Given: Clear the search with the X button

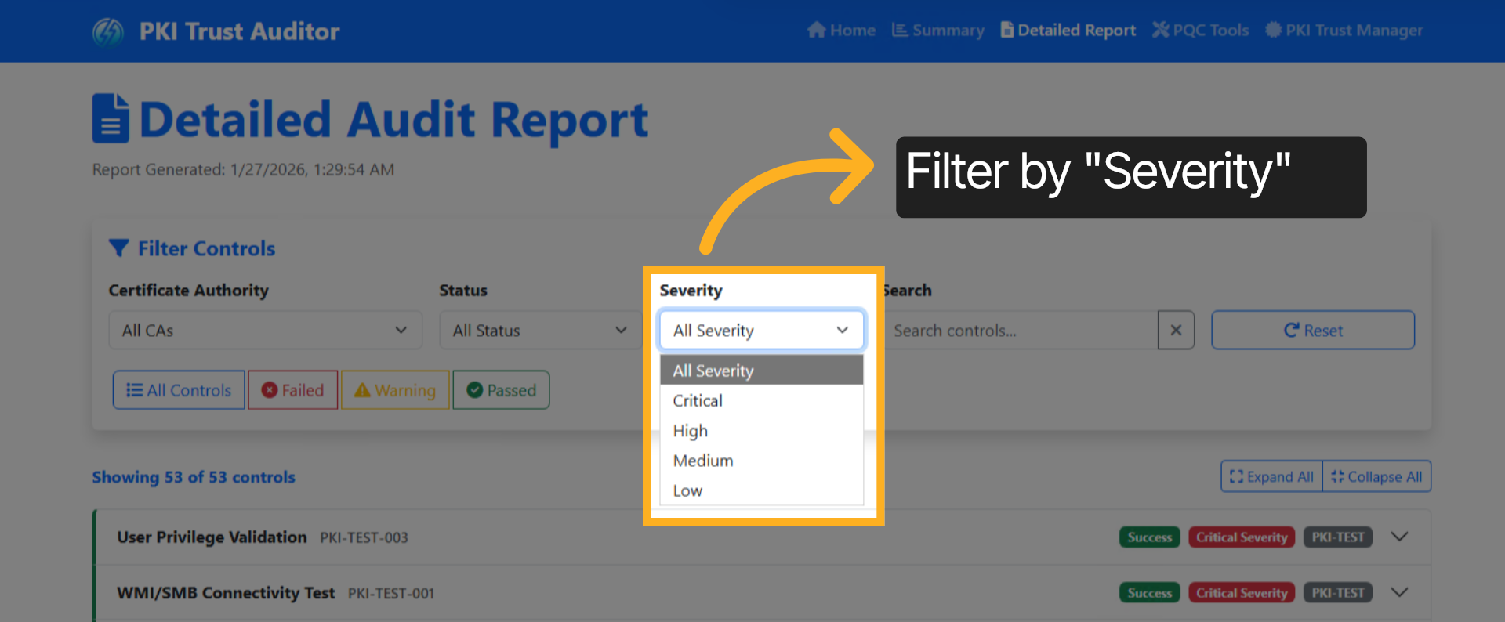Looking at the screenshot, I should point(1176,331).
